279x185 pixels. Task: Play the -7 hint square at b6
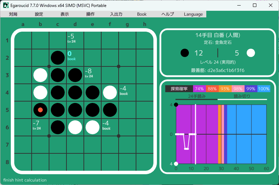click(40, 127)
